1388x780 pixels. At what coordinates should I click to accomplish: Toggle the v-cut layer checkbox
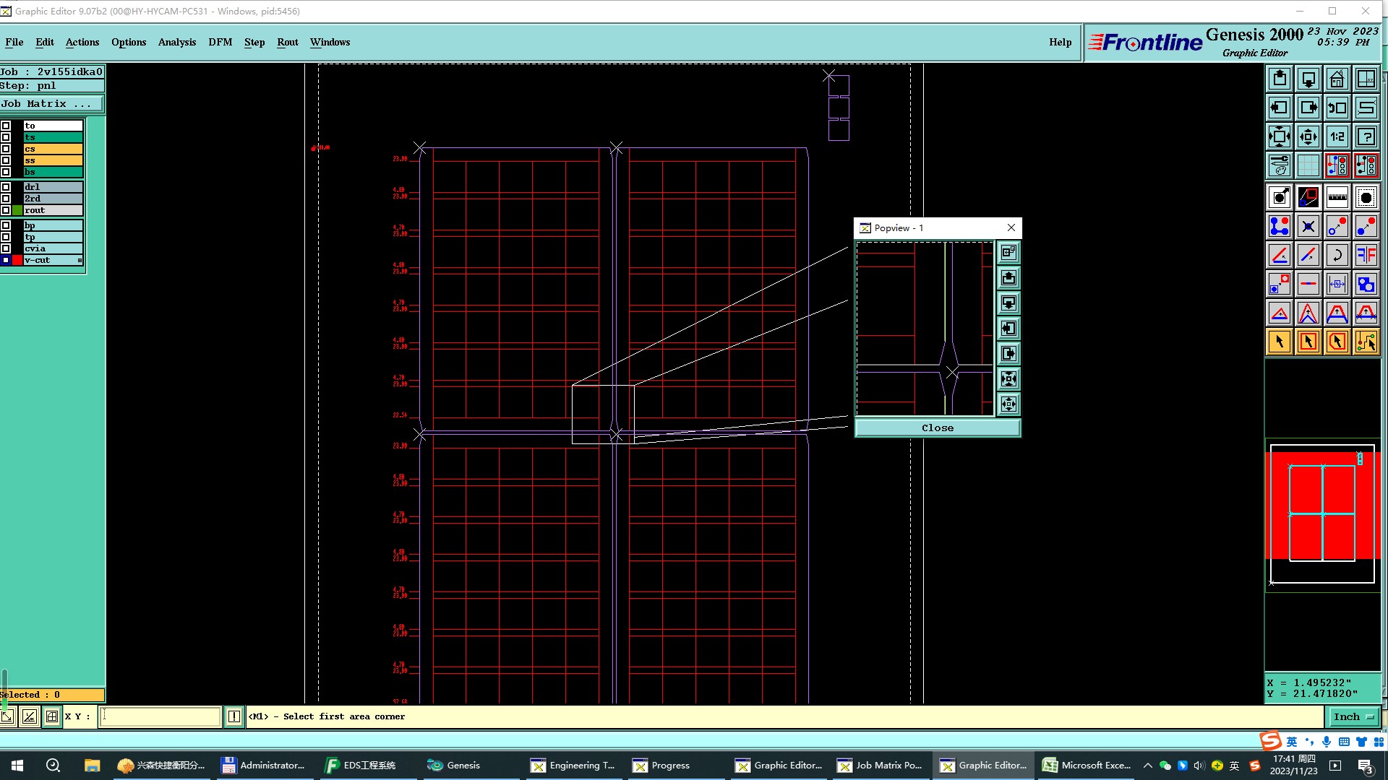click(x=6, y=260)
